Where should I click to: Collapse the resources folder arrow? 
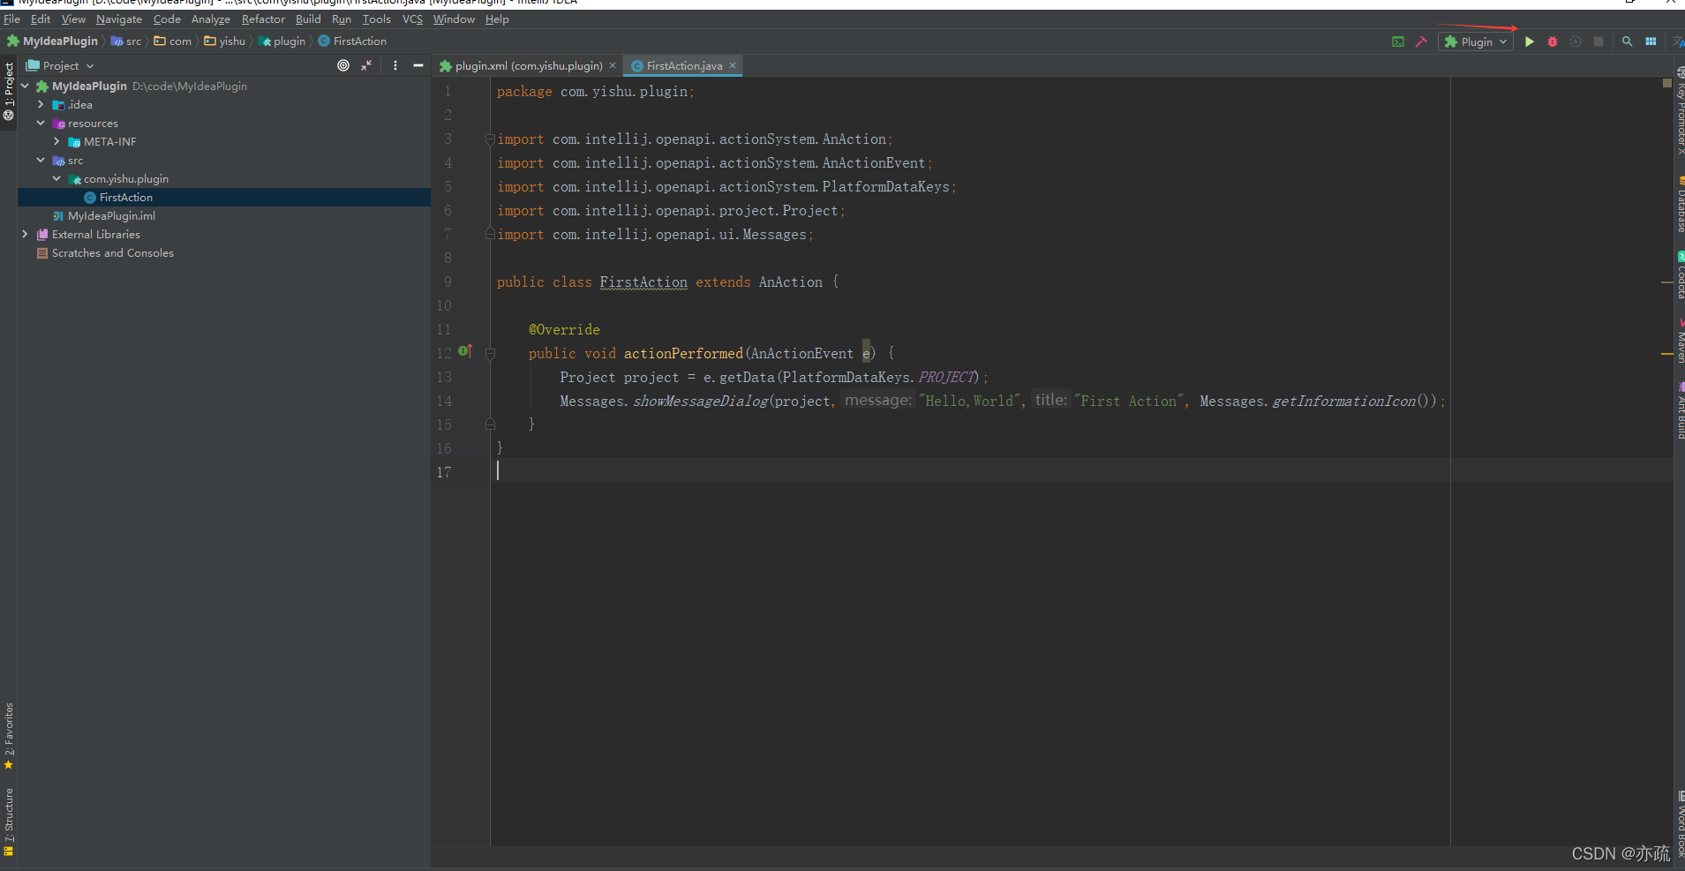(x=41, y=123)
